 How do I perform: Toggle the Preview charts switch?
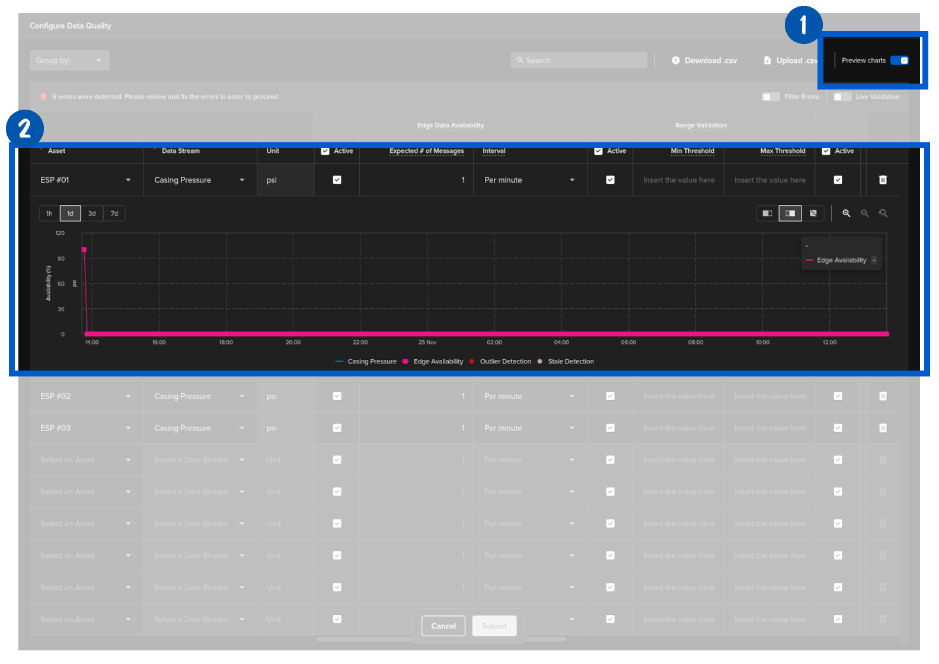pos(899,60)
